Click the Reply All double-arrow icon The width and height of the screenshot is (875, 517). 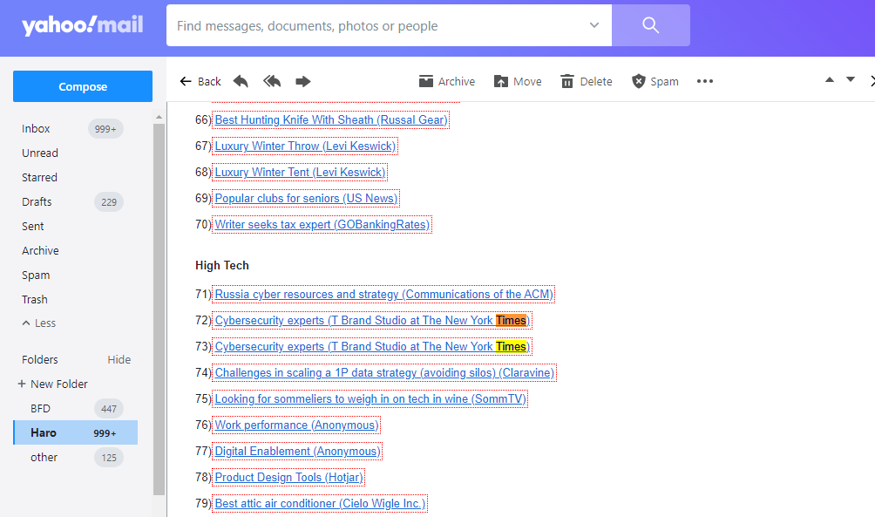coord(272,81)
